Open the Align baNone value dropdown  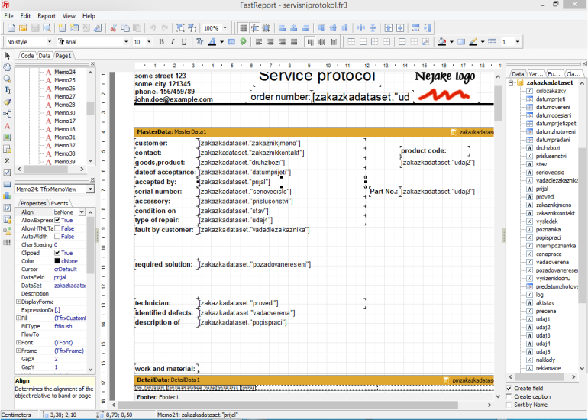click(x=82, y=212)
